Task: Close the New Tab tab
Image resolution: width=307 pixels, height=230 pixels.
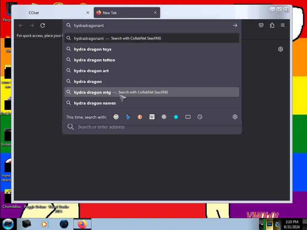Action: 155,13
